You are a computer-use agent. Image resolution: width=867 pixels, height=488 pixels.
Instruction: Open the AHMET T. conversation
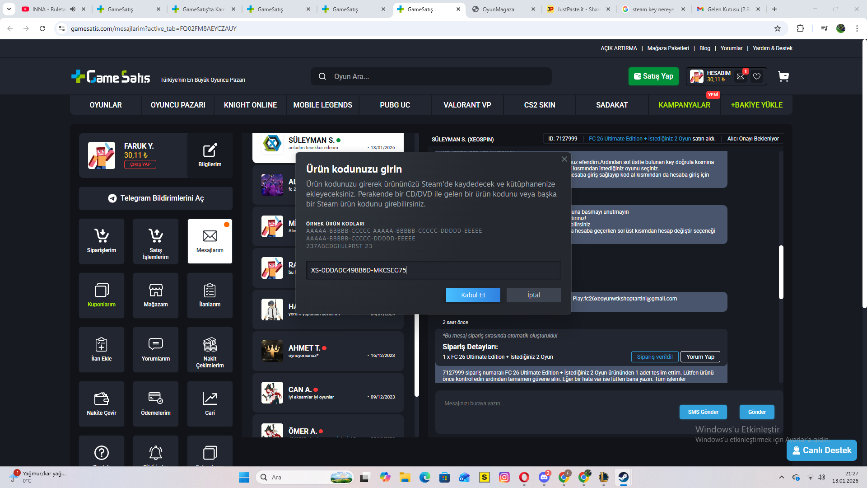click(x=328, y=351)
